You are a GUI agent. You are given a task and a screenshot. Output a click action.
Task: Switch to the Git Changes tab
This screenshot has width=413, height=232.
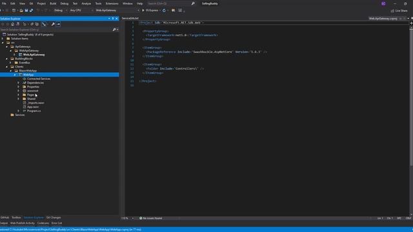coord(54,218)
